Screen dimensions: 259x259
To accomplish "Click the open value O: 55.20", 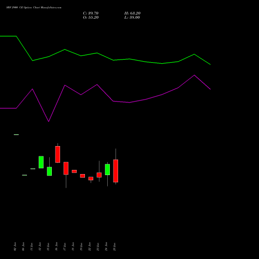I will click(x=91, y=18).
